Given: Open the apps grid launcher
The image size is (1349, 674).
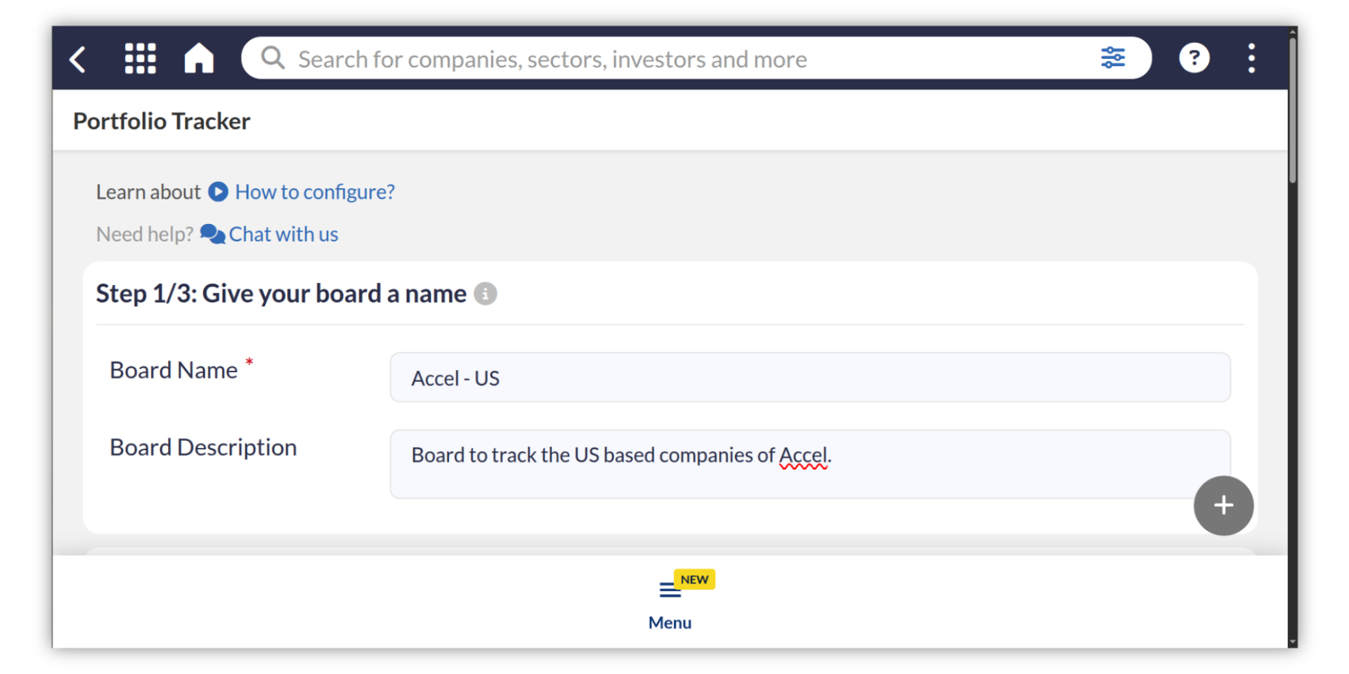Looking at the screenshot, I should click(141, 58).
